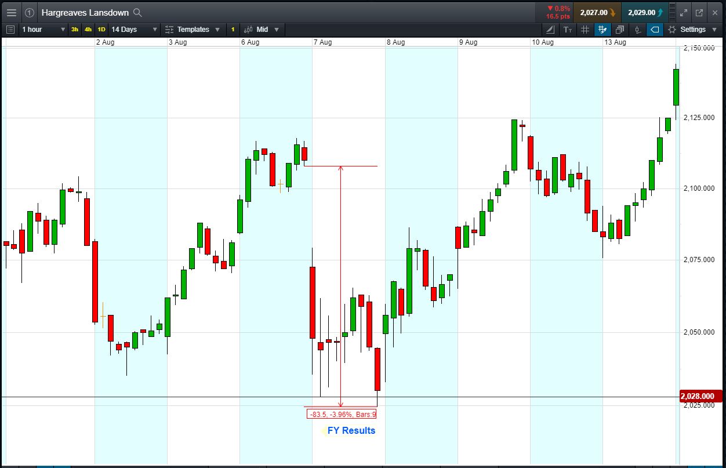Select the -83.5, -3.96%, Bars:9 measurement label

pyautogui.click(x=342, y=414)
